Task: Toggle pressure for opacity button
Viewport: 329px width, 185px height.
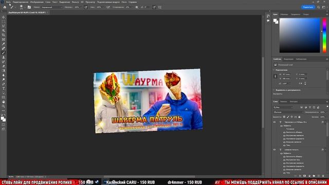Action: tap(86, 7)
